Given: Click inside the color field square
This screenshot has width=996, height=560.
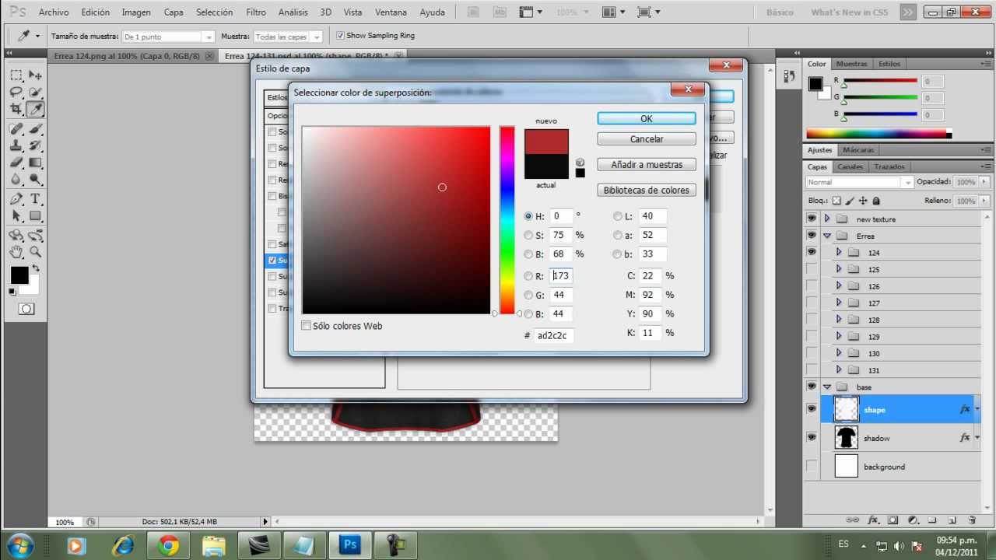Looking at the screenshot, I should tap(396, 220).
